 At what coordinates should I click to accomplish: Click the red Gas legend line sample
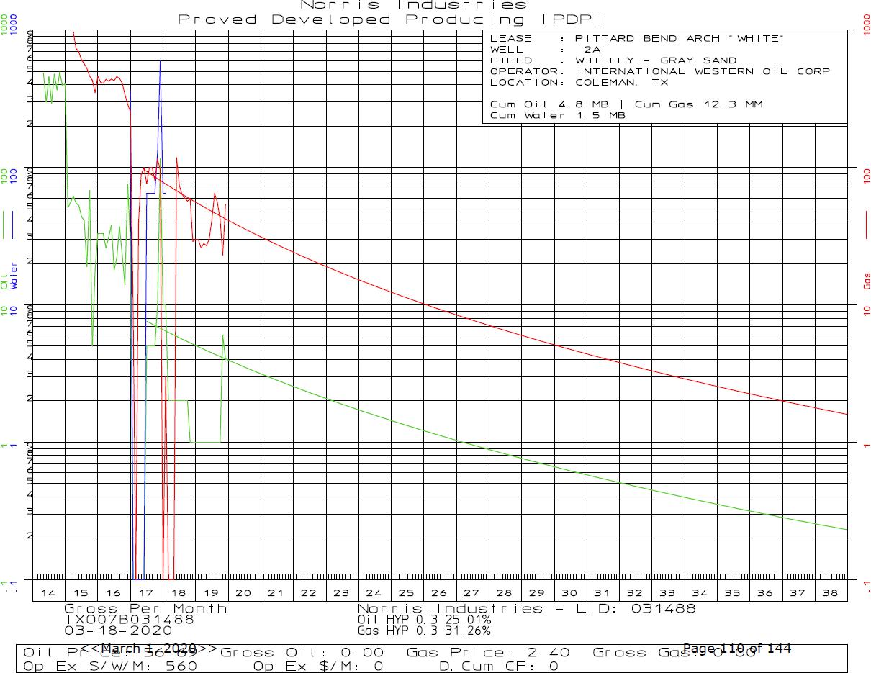coord(867,225)
